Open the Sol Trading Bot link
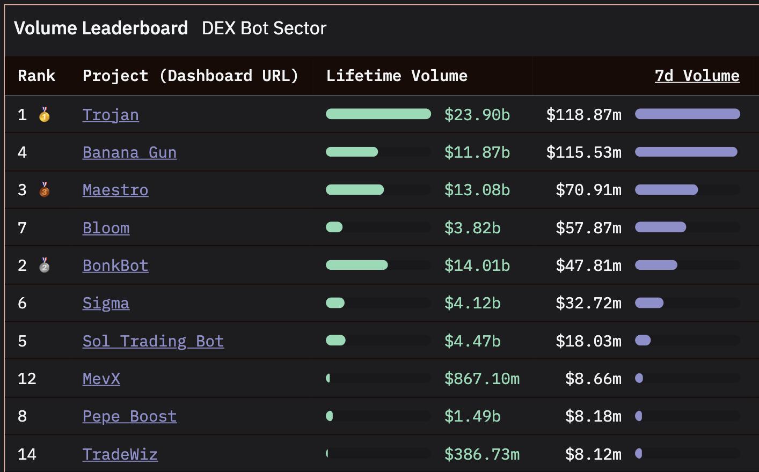759x472 pixels. [x=153, y=341]
